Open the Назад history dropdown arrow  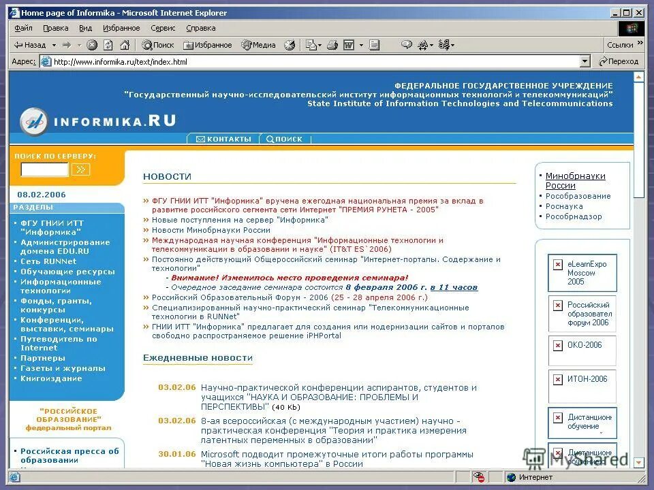coord(54,45)
